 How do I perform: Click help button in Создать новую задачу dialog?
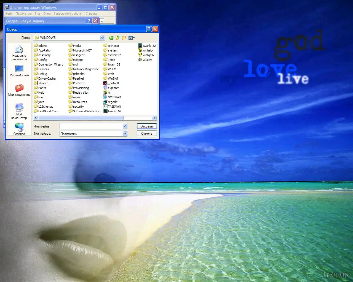(89, 21)
